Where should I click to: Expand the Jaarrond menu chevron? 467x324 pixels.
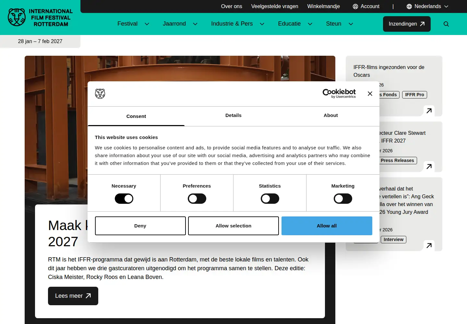click(x=195, y=24)
